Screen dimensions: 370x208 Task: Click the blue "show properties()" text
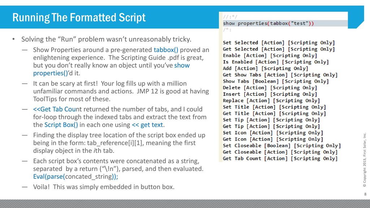pos(111,69)
